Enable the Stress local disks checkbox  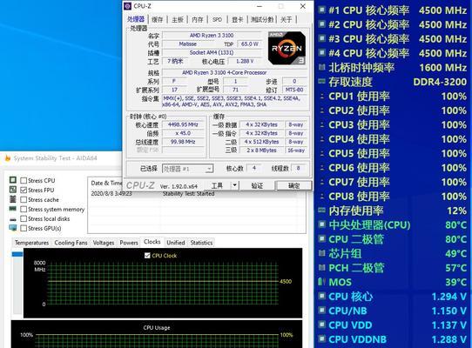24,218
